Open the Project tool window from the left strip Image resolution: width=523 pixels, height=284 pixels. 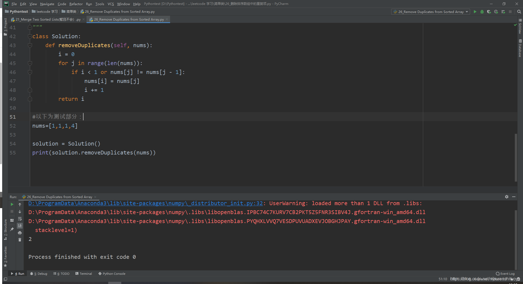[5, 27]
